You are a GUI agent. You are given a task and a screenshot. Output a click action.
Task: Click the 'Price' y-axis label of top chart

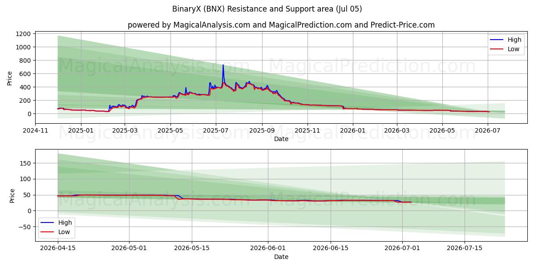(x=10, y=77)
